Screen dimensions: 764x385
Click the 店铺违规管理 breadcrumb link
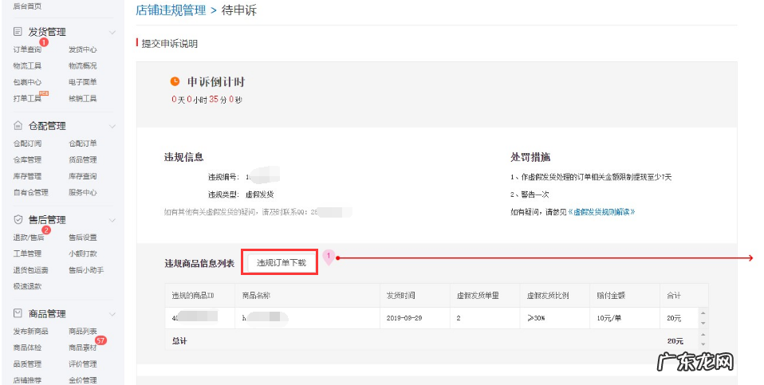click(171, 10)
